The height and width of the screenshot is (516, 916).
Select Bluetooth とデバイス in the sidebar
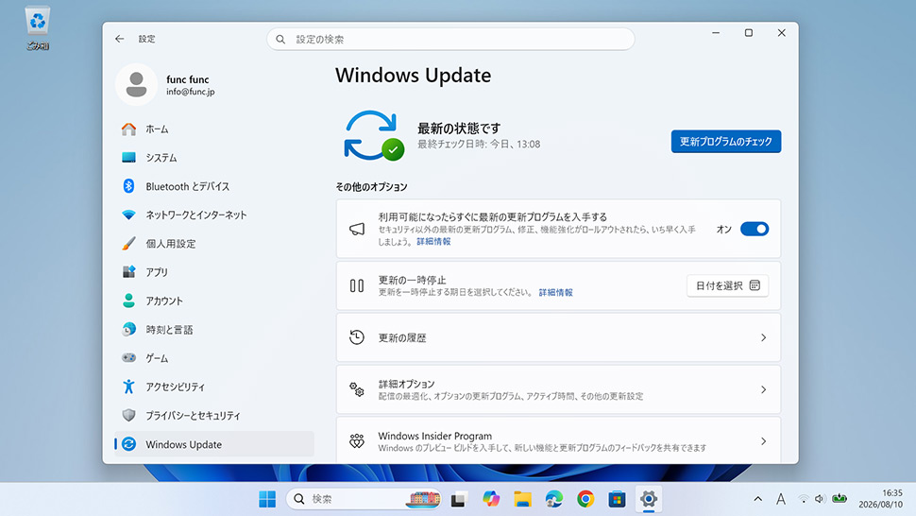coord(214,186)
